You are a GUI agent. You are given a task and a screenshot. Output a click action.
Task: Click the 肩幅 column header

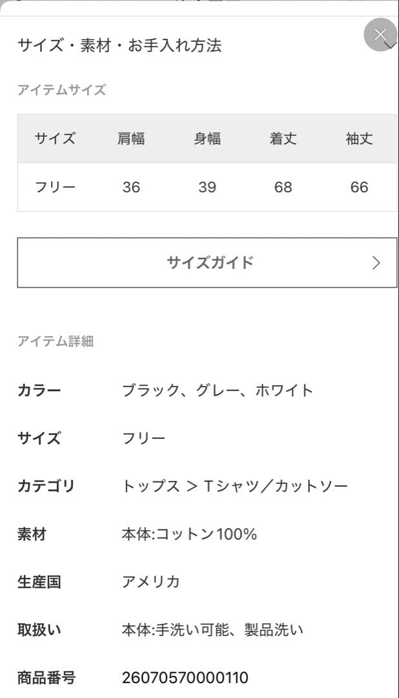(x=132, y=139)
